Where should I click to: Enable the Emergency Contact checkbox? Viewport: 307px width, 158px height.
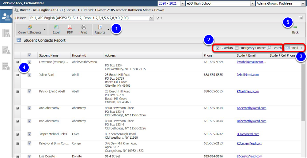237,48
